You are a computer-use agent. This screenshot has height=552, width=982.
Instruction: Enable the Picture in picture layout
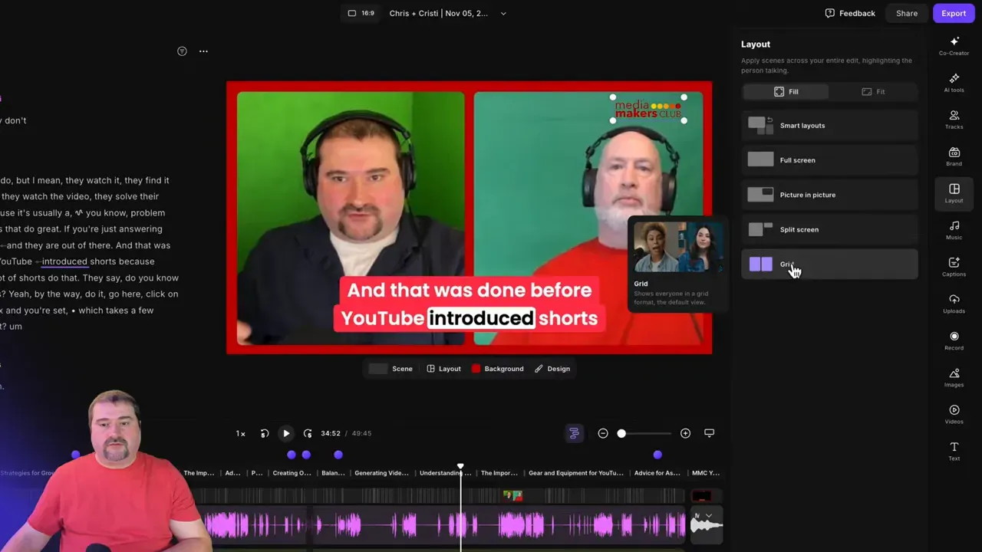[829, 195]
